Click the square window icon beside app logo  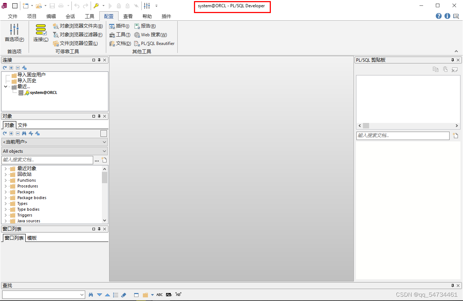coord(15,6)
